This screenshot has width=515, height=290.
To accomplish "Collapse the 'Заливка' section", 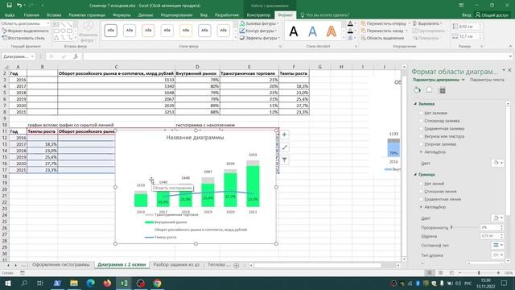I will click(x=415, y=104).
